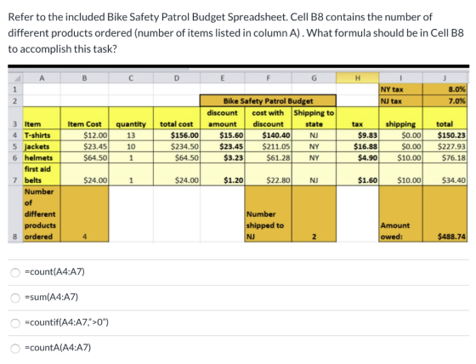Click the select-all corner of the spreadsheet
The height and width of the screenshot is (364, 476).
(x=15, y=77)
